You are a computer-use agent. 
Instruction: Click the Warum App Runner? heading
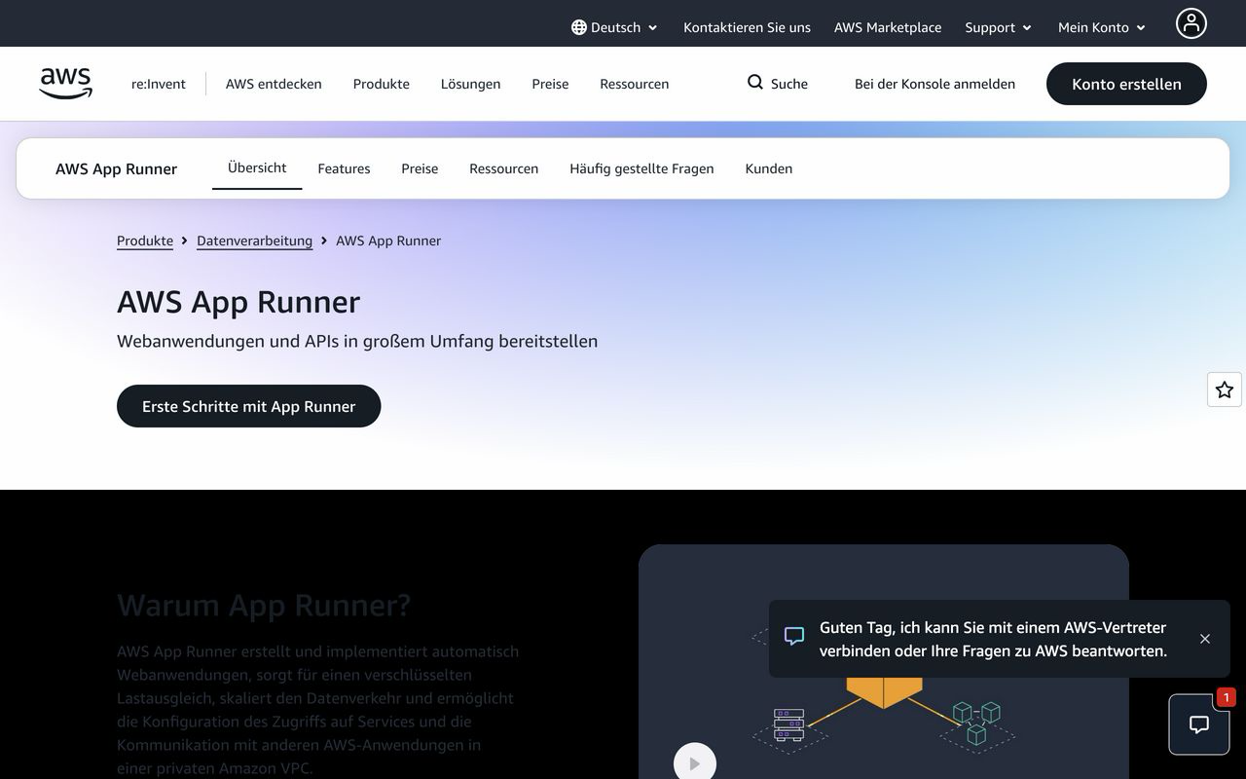click(264, 605)
